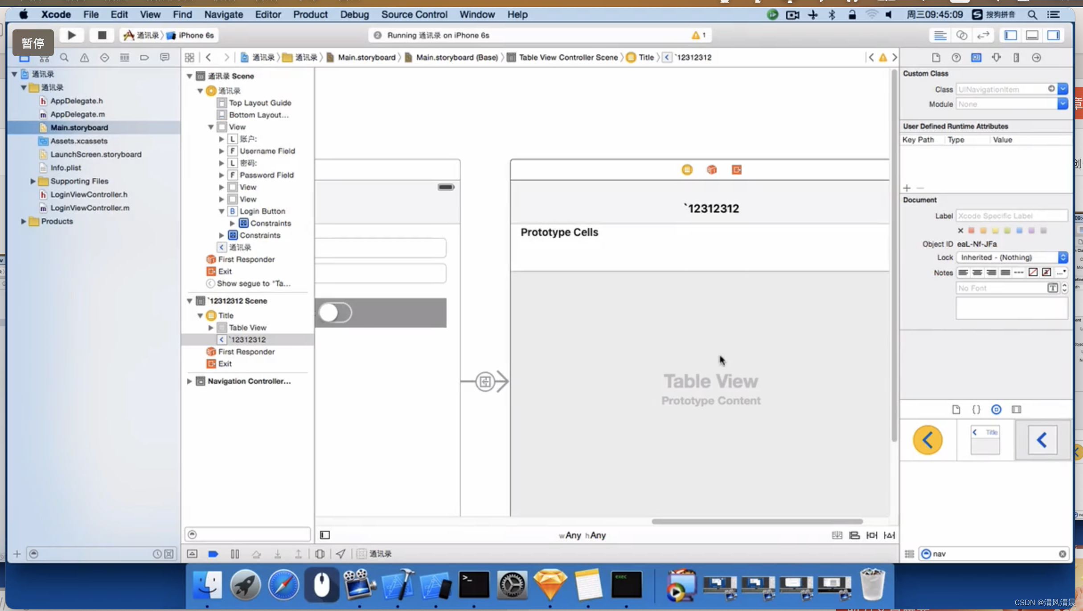The height and width of the screenshot is (611, 1083).
Task: Click the issue warning count indicator
Action: click(698, 35)
